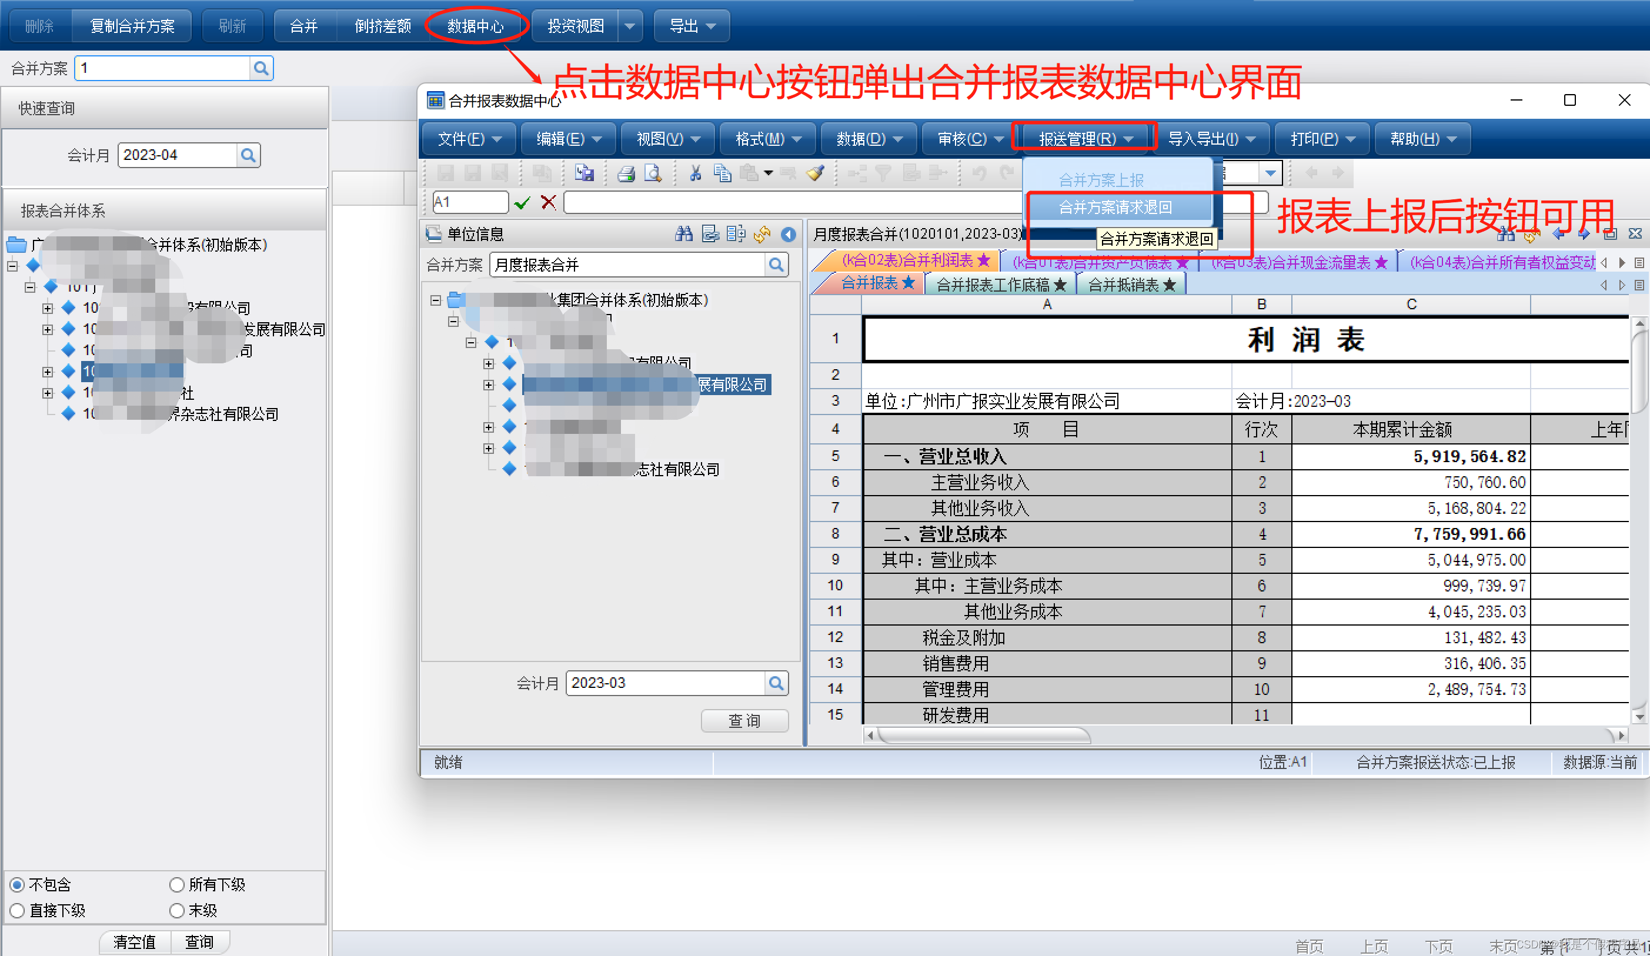Click the vertical scrollbar of the report sheet
This screenshot has width=1650, height=956.
1639,520
